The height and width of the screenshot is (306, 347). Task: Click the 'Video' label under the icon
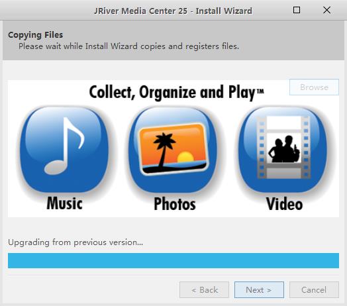[x=284, y=204]
